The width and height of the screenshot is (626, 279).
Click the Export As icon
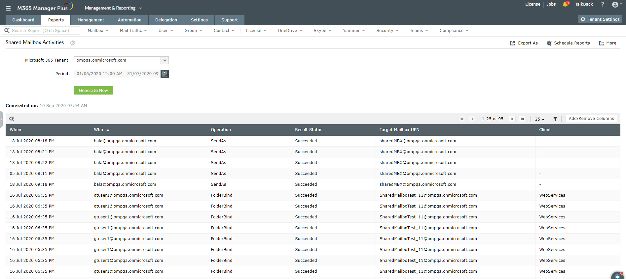click(x=512, y=43)
